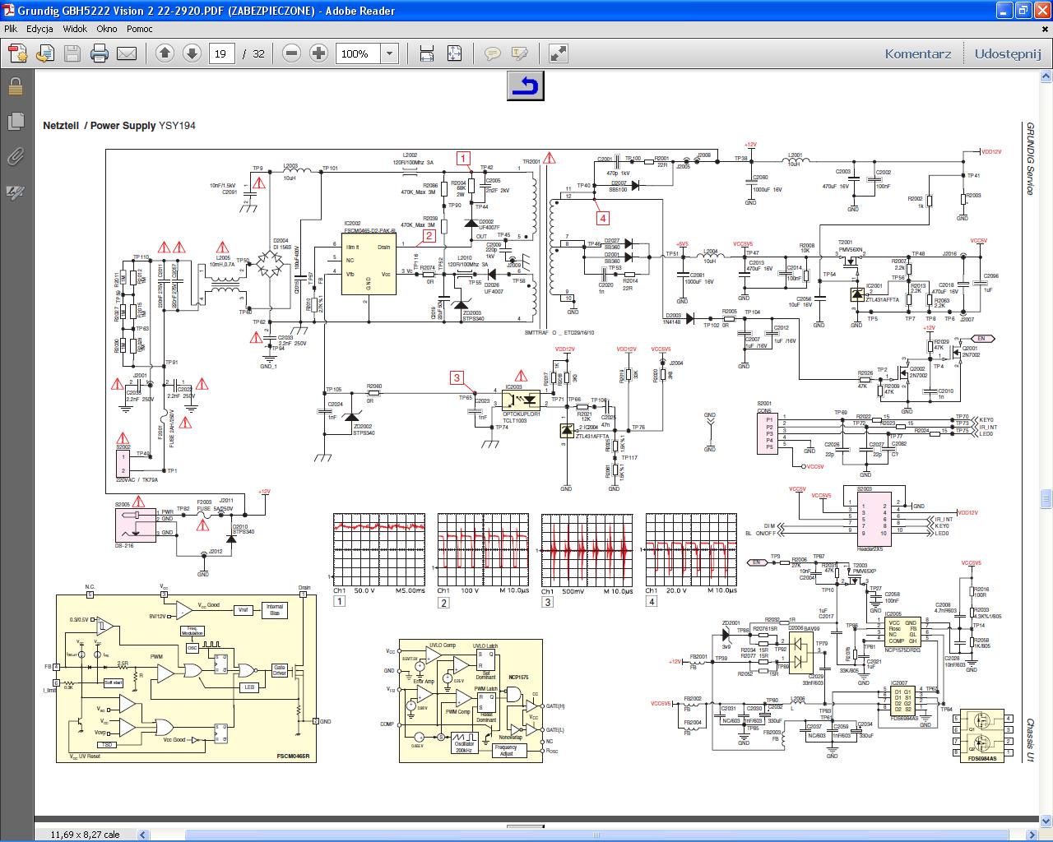Click the 'FSCM0465R' block diagram label

click(x=293, y=755)
